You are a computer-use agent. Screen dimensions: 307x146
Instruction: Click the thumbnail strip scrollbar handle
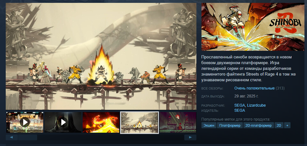tap(28, 137)
